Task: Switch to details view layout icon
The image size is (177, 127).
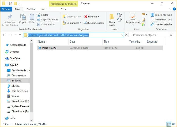Action: (169, 124)
